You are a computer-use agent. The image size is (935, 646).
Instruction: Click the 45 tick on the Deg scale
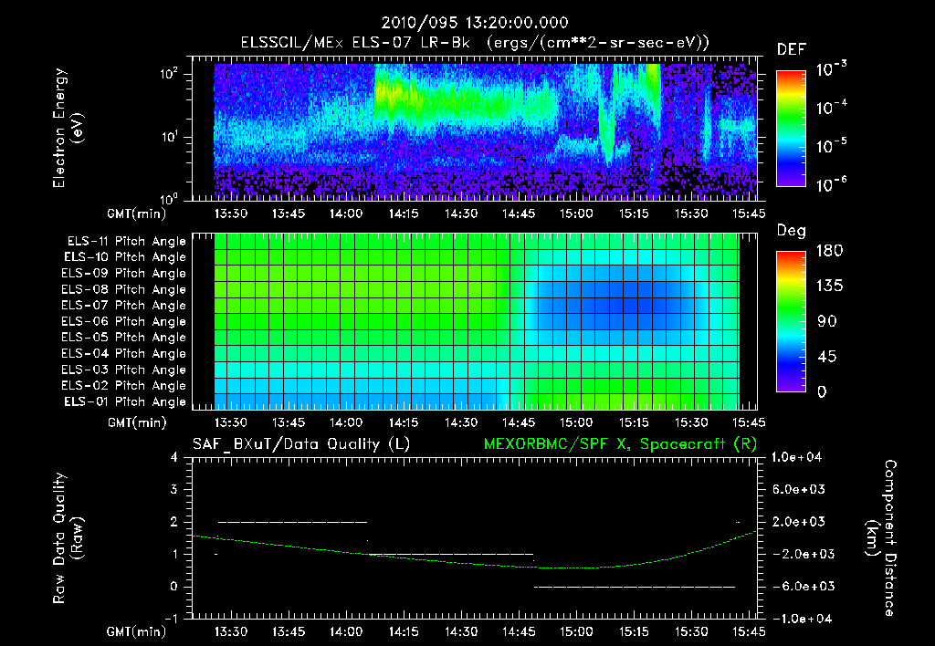point(827,357)
